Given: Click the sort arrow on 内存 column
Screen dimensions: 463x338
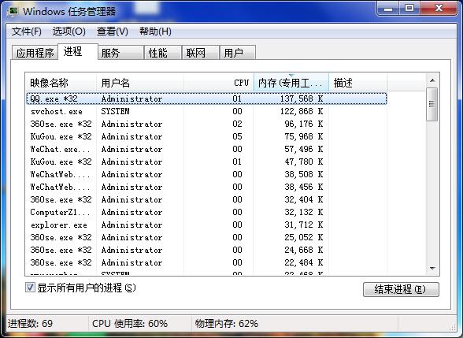Looking at the screenshot, I should pyautogui.click(x=291, y=76).
